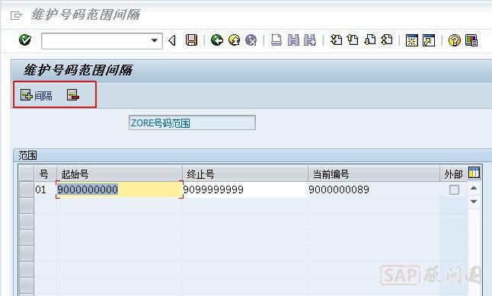Select row 01 using its row selector button
The width and height of the screenshot is (492, 296).
(27, 189)
